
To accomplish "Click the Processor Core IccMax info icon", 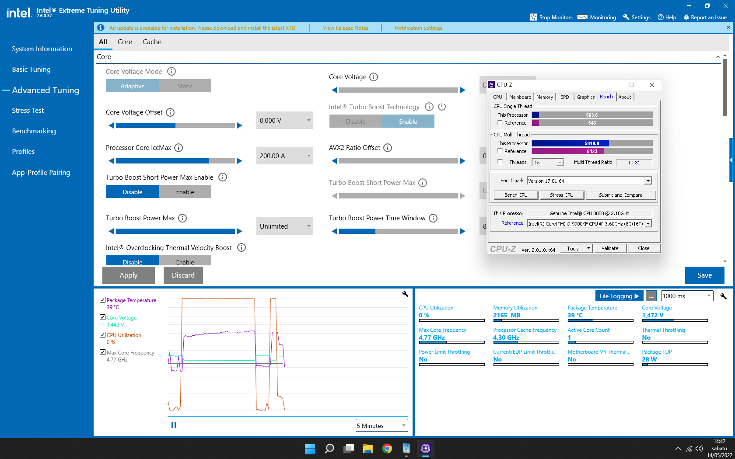I will [178, 148].
